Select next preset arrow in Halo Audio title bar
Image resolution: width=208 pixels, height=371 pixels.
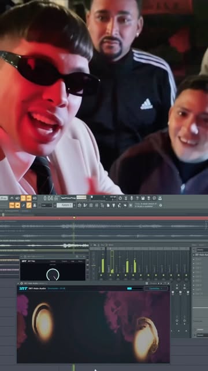(161, 283)
